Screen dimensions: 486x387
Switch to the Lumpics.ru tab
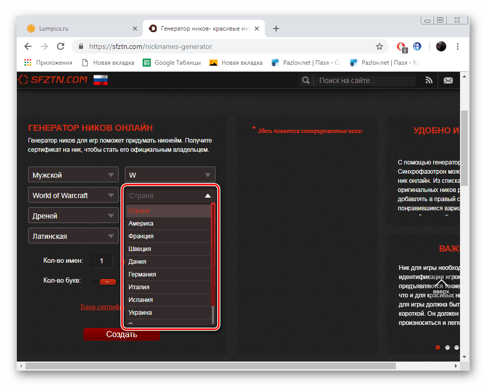pyautogui.click(x=83, y=29)
